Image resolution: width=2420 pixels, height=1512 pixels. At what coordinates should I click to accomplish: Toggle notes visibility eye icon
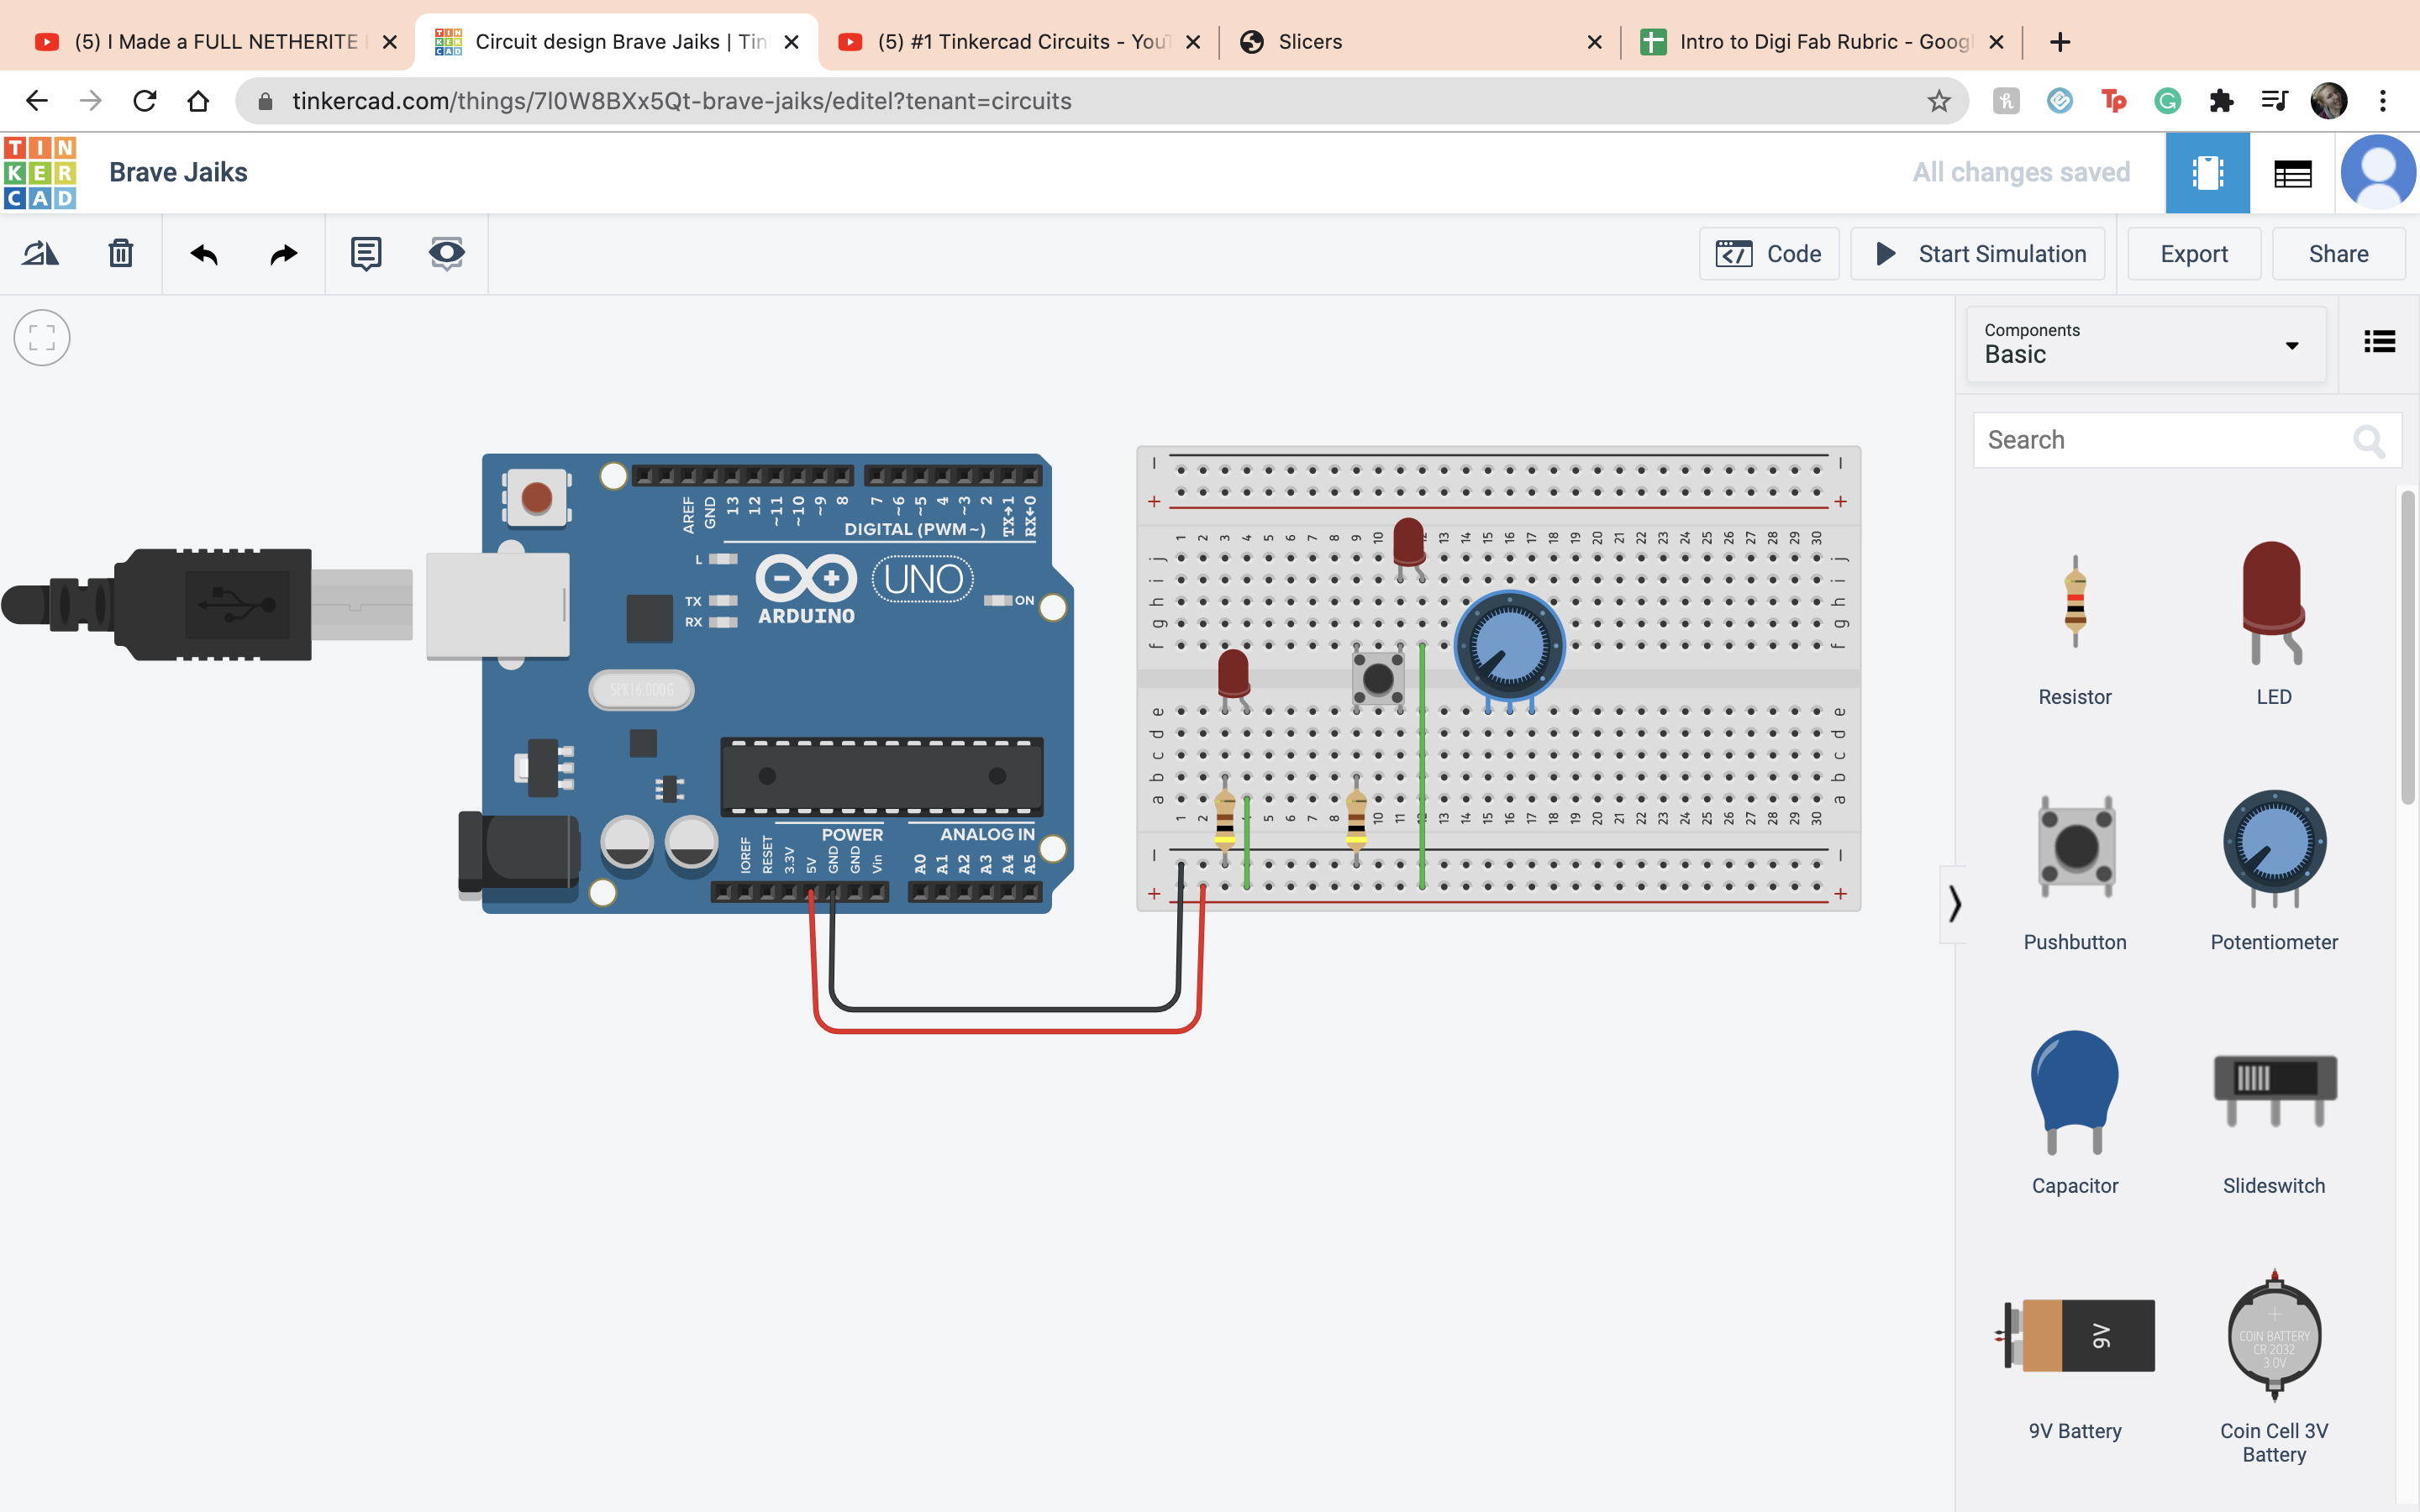click(446, 254)
